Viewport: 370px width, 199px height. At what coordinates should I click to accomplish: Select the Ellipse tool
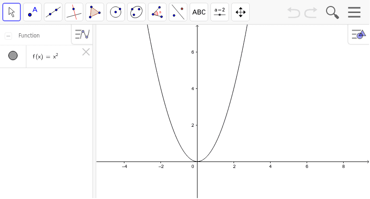click(x=136, y=12)
